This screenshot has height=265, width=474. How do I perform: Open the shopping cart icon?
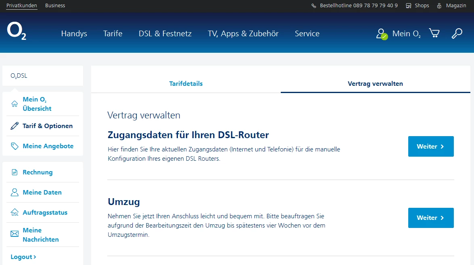(434, 33)
